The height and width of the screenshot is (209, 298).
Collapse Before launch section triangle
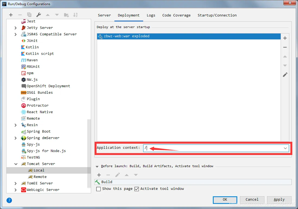[x=97, y=166]
